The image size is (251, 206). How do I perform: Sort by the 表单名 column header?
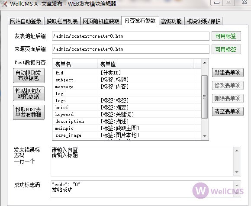click(75, 64)
